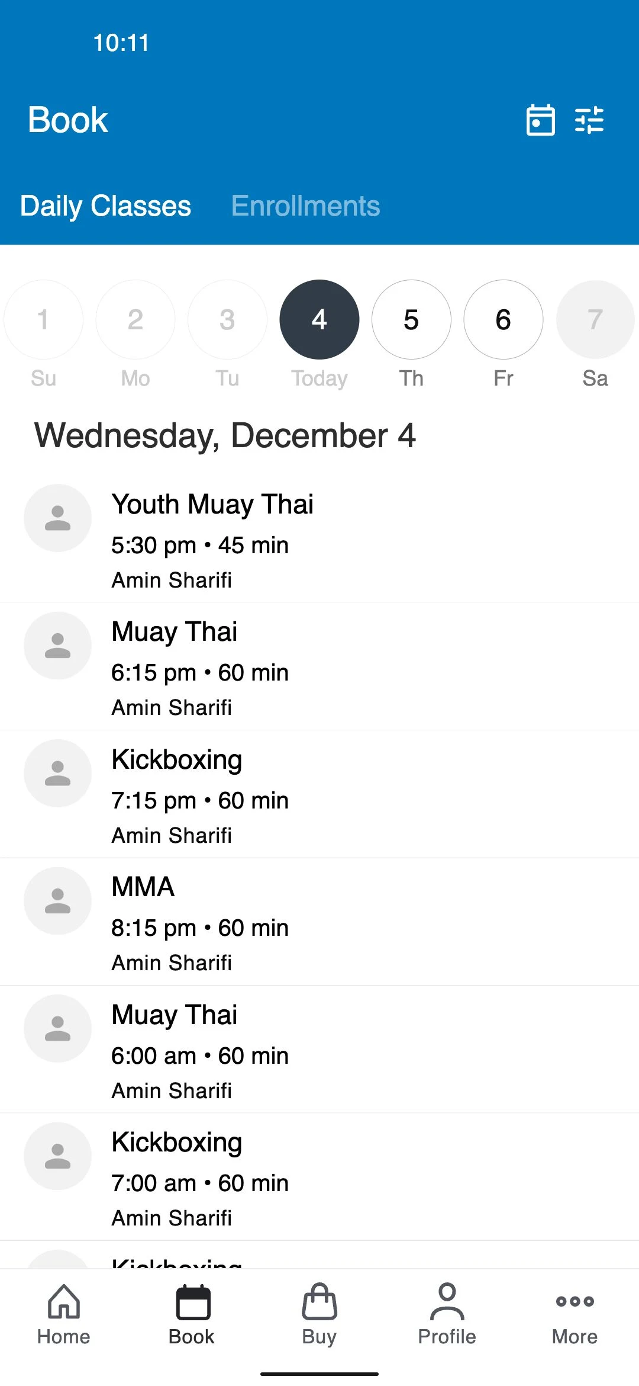Open the Youth Muay Thai 5:30 pm class
The height and width of the screenshot is (1386, 639).
319,540
